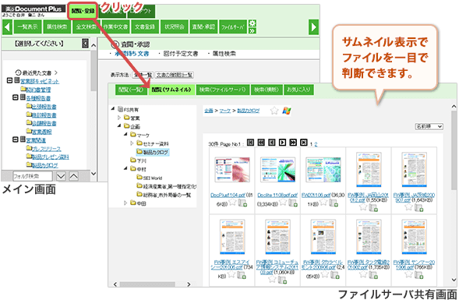Open the 契約書管理 folder link
Screen dimensions: 459x300
click(x=38, y=90)
